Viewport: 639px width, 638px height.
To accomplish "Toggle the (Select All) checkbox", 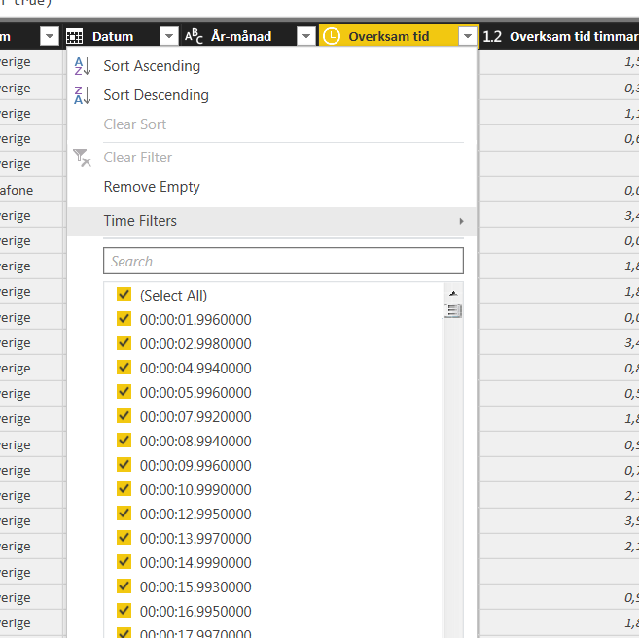I will 124,295.
